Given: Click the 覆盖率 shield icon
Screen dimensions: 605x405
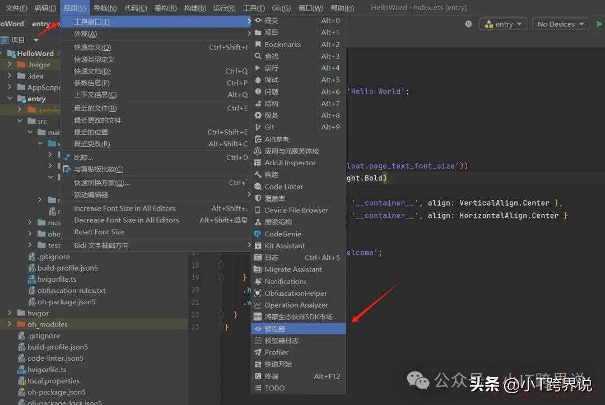Looking at the screenshot, I should coord(258,198).
